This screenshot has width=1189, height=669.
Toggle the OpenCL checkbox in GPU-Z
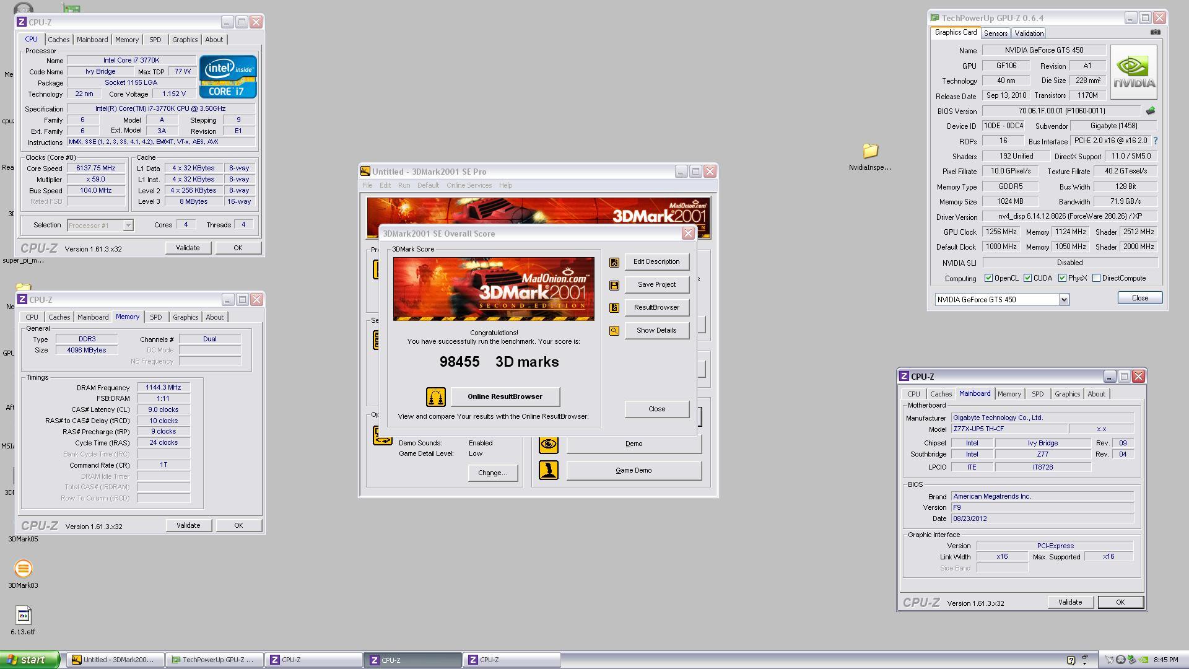pyautogui.click(x=988, y=278)
